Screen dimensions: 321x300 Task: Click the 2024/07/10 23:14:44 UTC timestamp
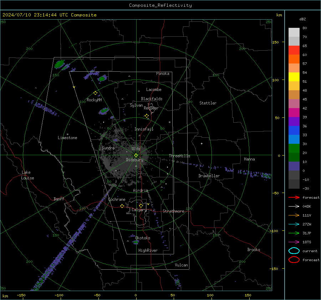[49, 15]
